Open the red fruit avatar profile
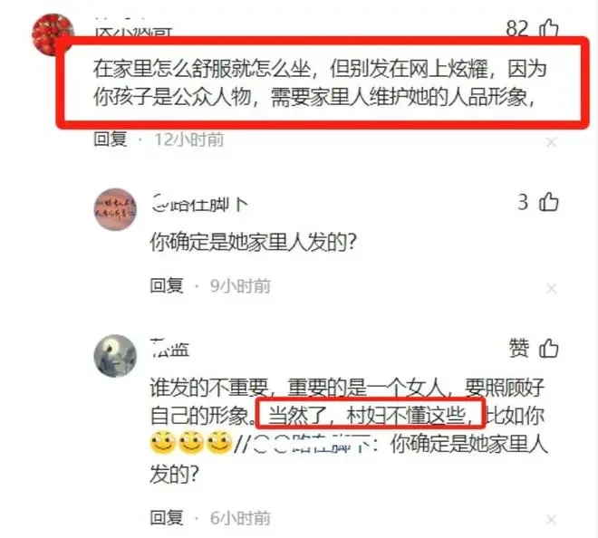This screenshot has height=538, width=598. (x=53, y=34)
